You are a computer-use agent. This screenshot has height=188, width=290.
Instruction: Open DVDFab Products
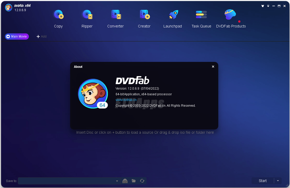231,18
